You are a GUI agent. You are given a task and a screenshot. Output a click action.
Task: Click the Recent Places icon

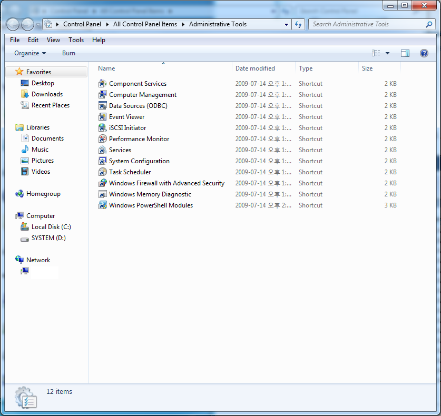[25, 105]
